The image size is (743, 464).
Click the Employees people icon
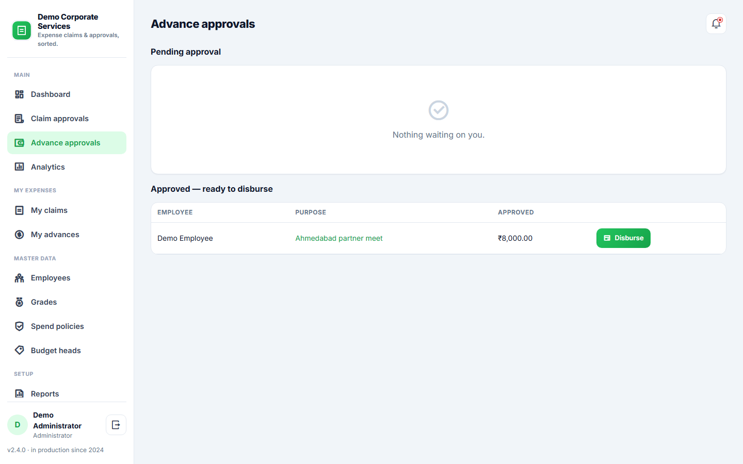pos(19,278)
